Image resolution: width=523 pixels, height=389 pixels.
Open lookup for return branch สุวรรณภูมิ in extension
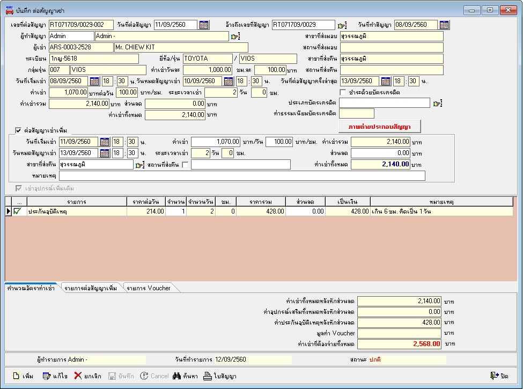(x=140, y=165)
